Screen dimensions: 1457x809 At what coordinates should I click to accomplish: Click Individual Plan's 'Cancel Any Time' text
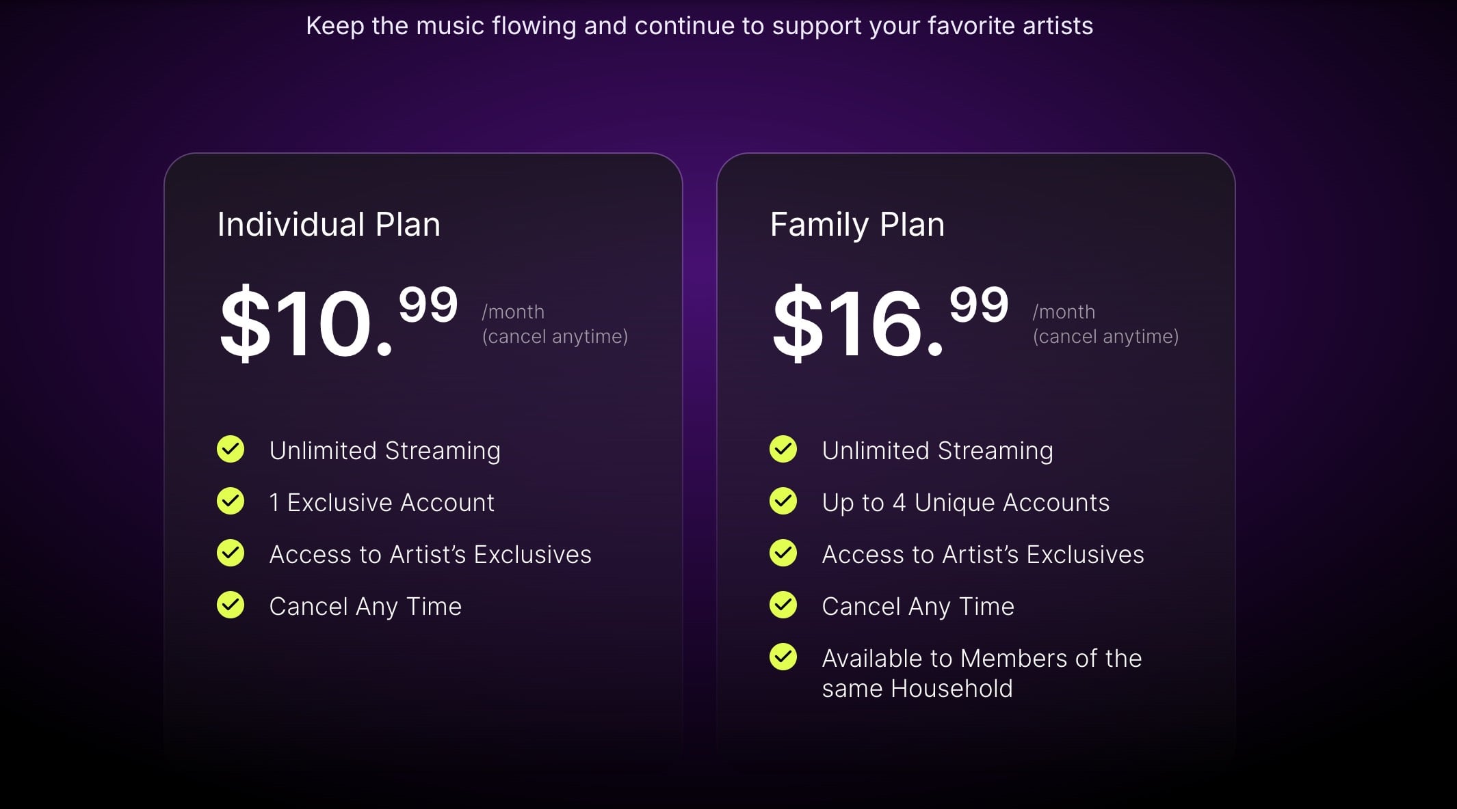point(365,607)
